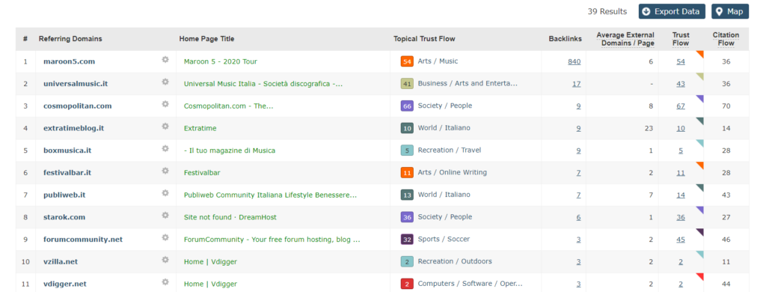The height and width of the screenshot is (292, 766).
Task: Open gear settings for boxmusica.it
Action: point(165,148)
